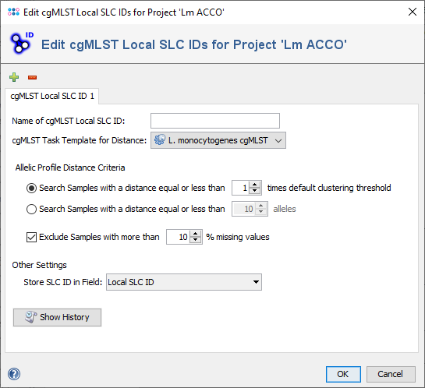The image size is (425, 388).
Task: Expand the Store SLC ID in Field dropdown
Action: pos(184,282)
